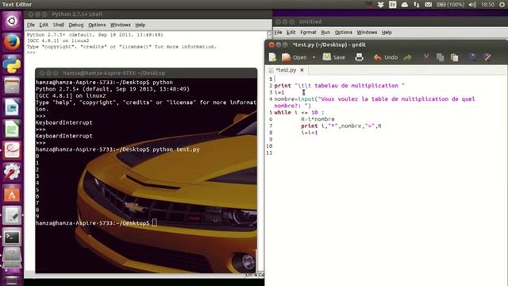Open Ubuntu Dash from the launcher
The width and height of the screenshot is (508, 286).
12,21
